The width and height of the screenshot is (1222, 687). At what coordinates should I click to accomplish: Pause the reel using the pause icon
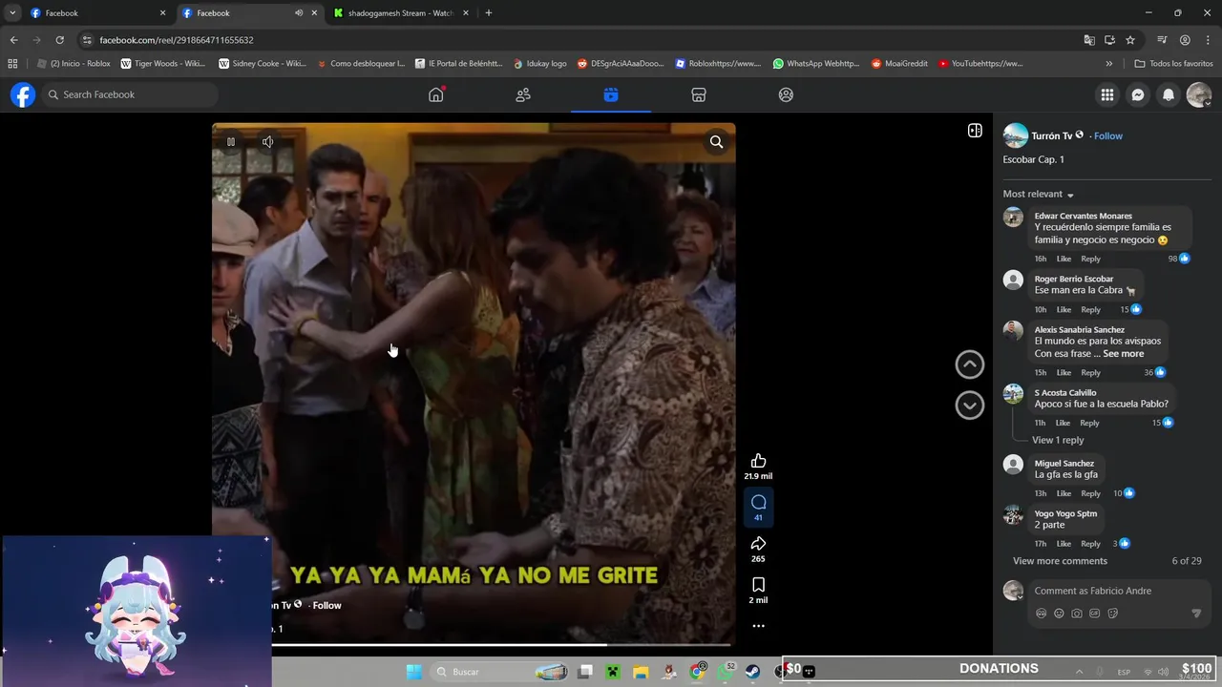230,142
